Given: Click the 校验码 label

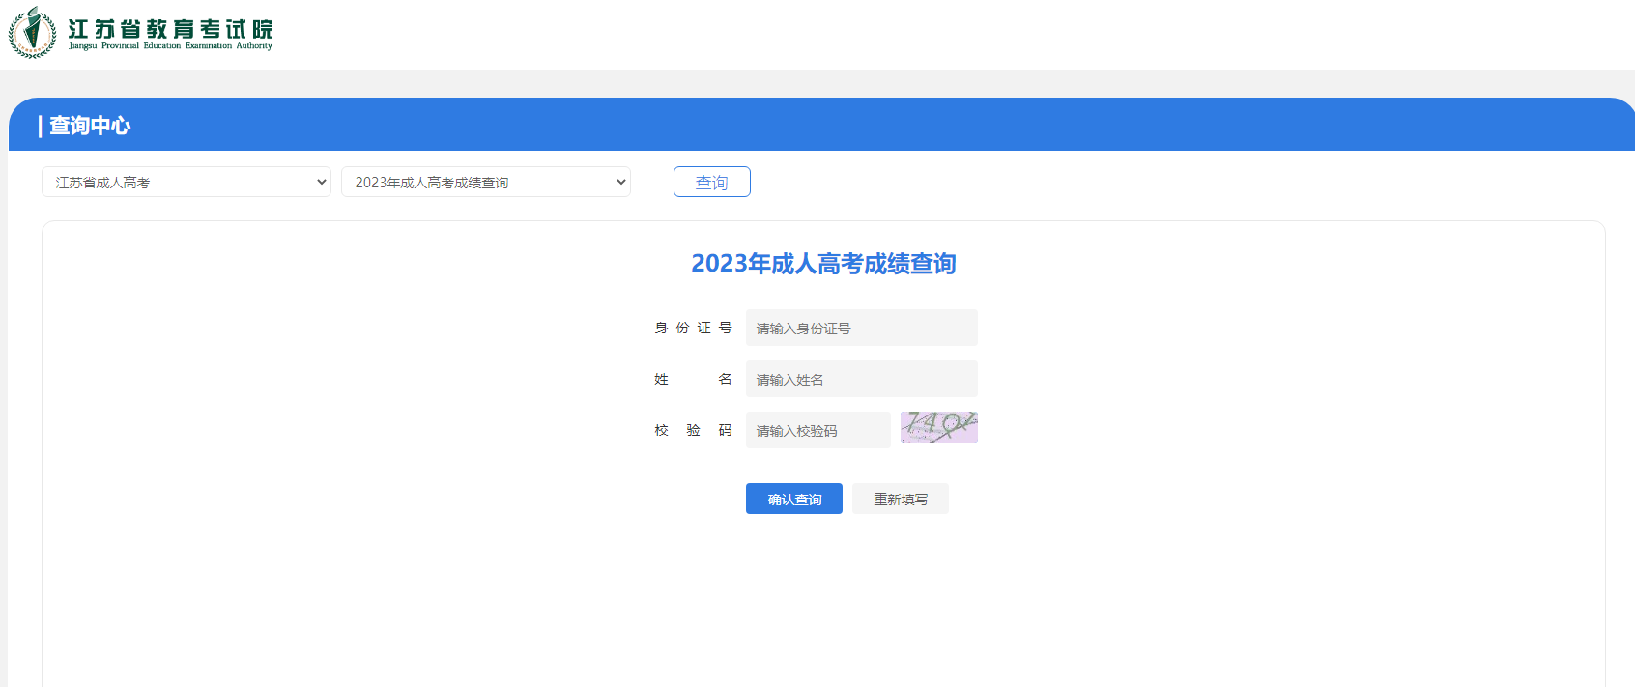Looking at the screenshot, I should (x=693, y=430).
